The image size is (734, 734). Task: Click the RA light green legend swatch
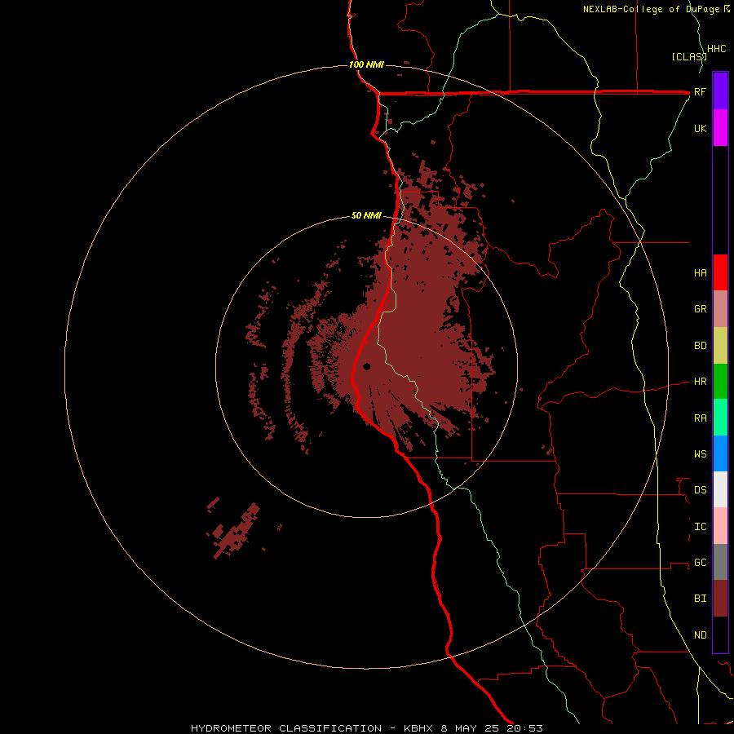pyautogui.click(x=720, y=418)
